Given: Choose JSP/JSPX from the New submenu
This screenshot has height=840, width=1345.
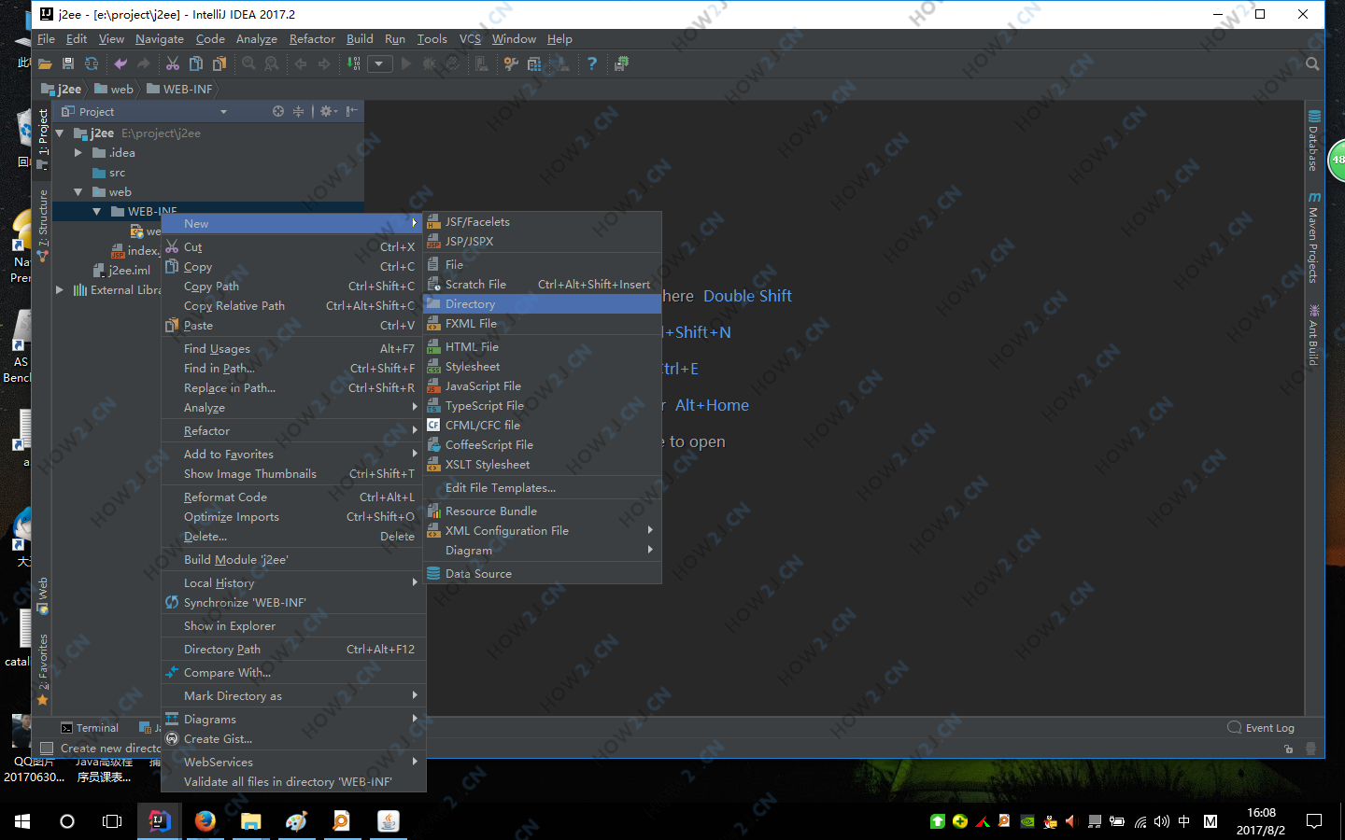Looking at the screenshot, I should (x=543, y=242).
